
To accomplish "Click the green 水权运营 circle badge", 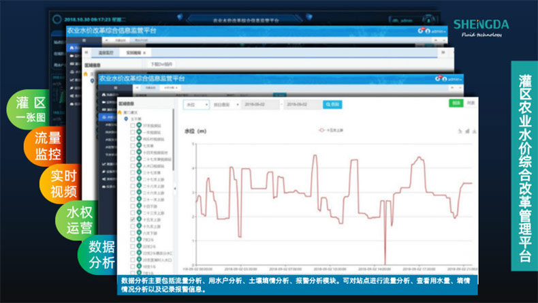I will pos(80,220).
